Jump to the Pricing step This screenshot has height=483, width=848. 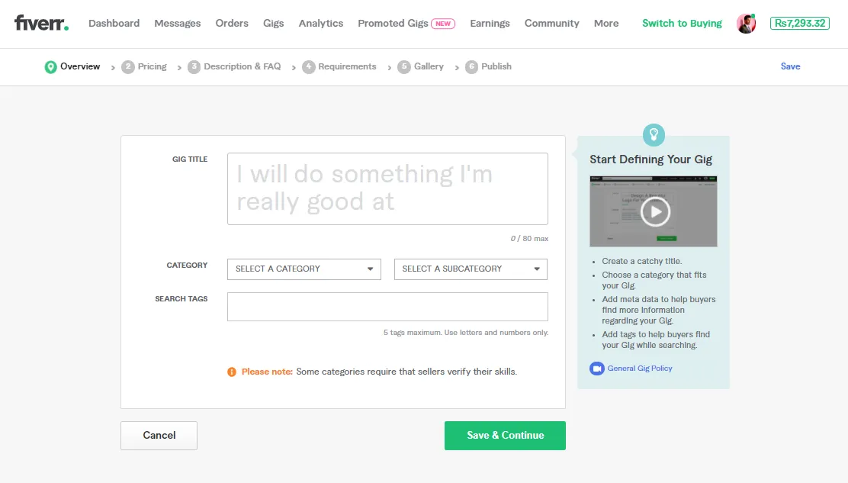click(152, 66)
